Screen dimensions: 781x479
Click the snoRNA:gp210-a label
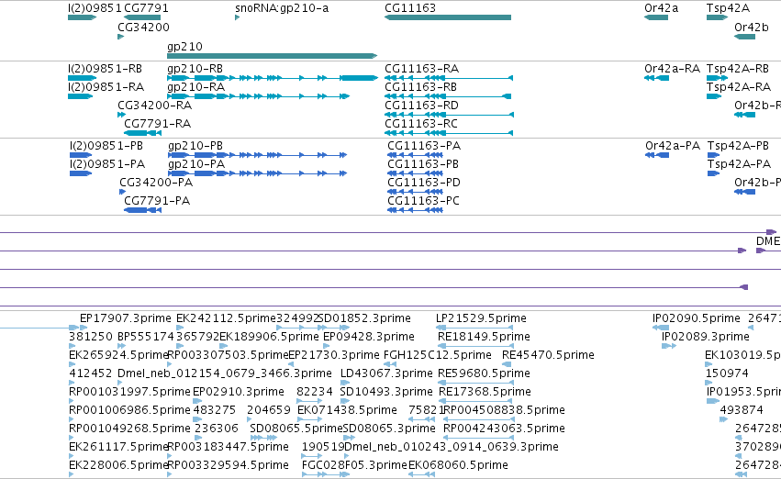[x=282, y=8]
